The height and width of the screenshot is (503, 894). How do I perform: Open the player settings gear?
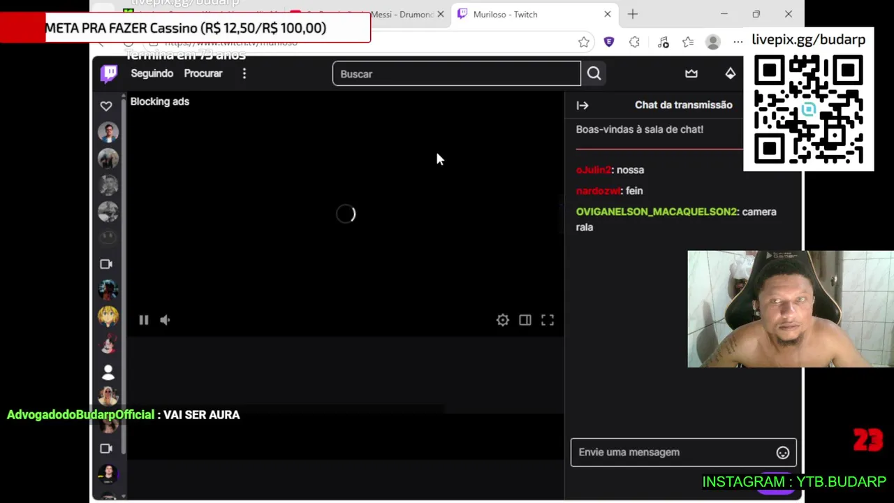[x=503, y=320]
